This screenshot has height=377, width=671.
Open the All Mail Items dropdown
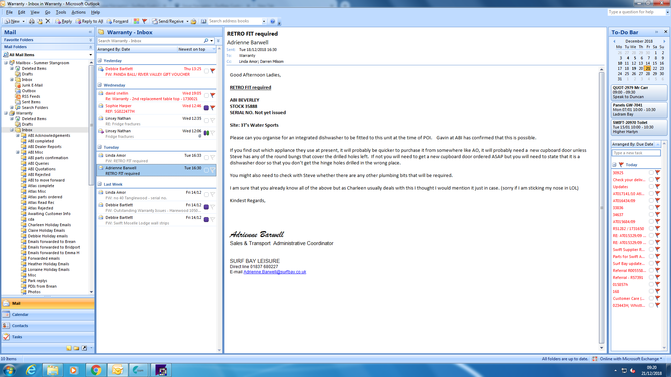[91, 55]
